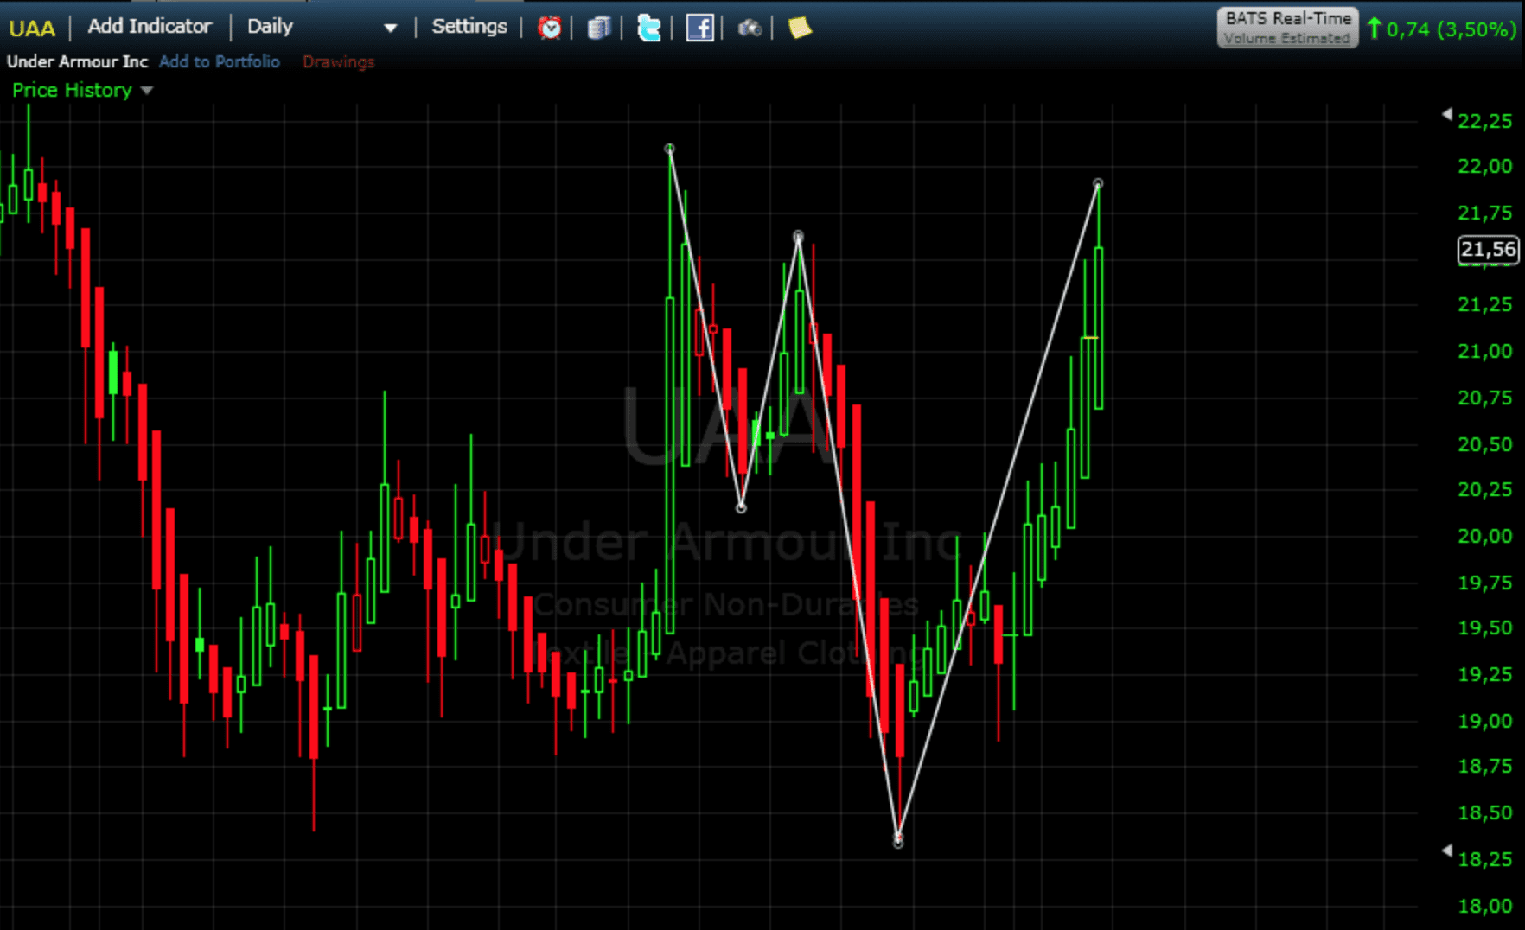This screenshot has width=1525, height=930.
Task: Open the Drawings link
Action: click(338, 62)
